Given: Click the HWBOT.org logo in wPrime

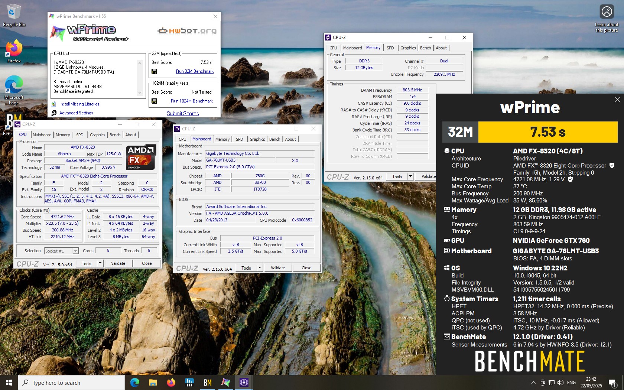Looking at the screenshot, I should [187, 30].
